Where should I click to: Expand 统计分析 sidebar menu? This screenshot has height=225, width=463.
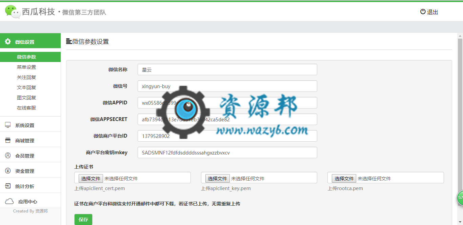(x=31, y=186)
